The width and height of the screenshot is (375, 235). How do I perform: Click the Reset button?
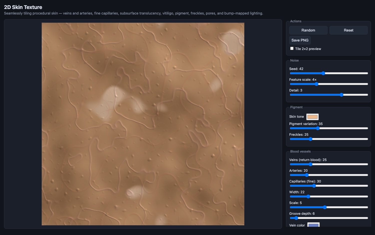point(348,30)
